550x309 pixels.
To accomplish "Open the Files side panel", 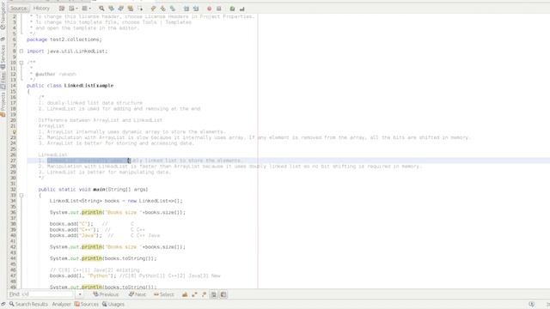I will [3, 80].
